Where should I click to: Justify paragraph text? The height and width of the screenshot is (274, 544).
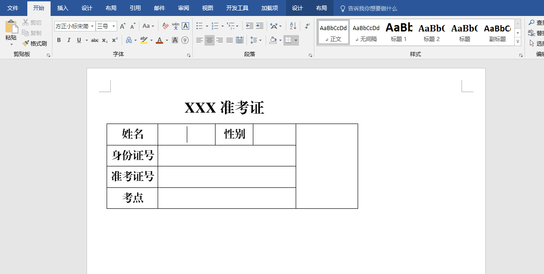(230, 40)
